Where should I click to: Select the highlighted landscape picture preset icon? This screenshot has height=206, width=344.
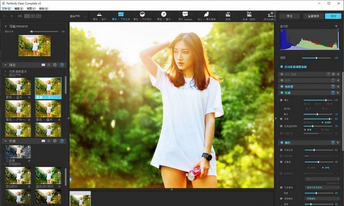click(121, 14)
